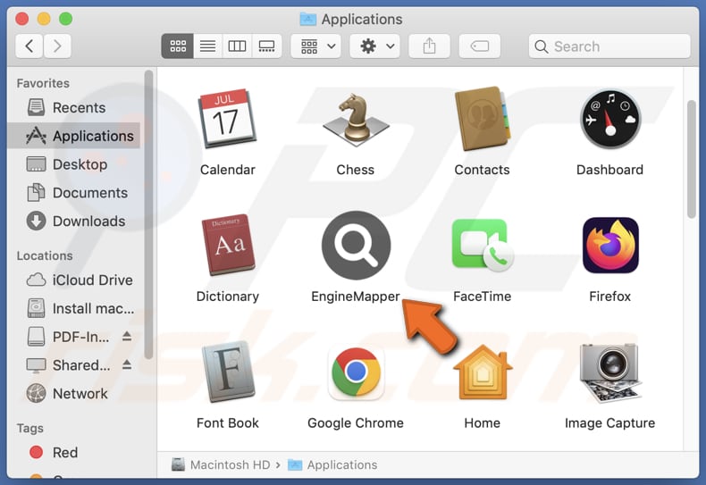Viewport: 706px width, 485px height.
Task: Click the Search field
Action: pyautogui.click(x=609, y=46)
